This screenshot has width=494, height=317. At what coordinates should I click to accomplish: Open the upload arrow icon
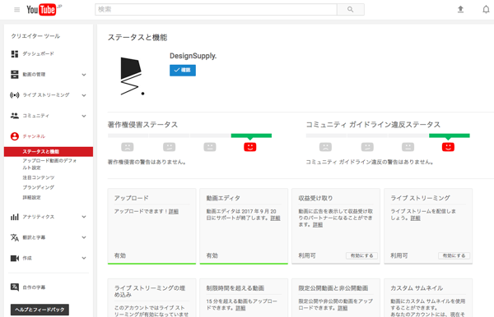[x=460, y=9]
